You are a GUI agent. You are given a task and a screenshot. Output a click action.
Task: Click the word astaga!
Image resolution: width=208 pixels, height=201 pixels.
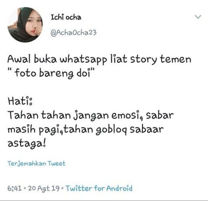point(26,143)
